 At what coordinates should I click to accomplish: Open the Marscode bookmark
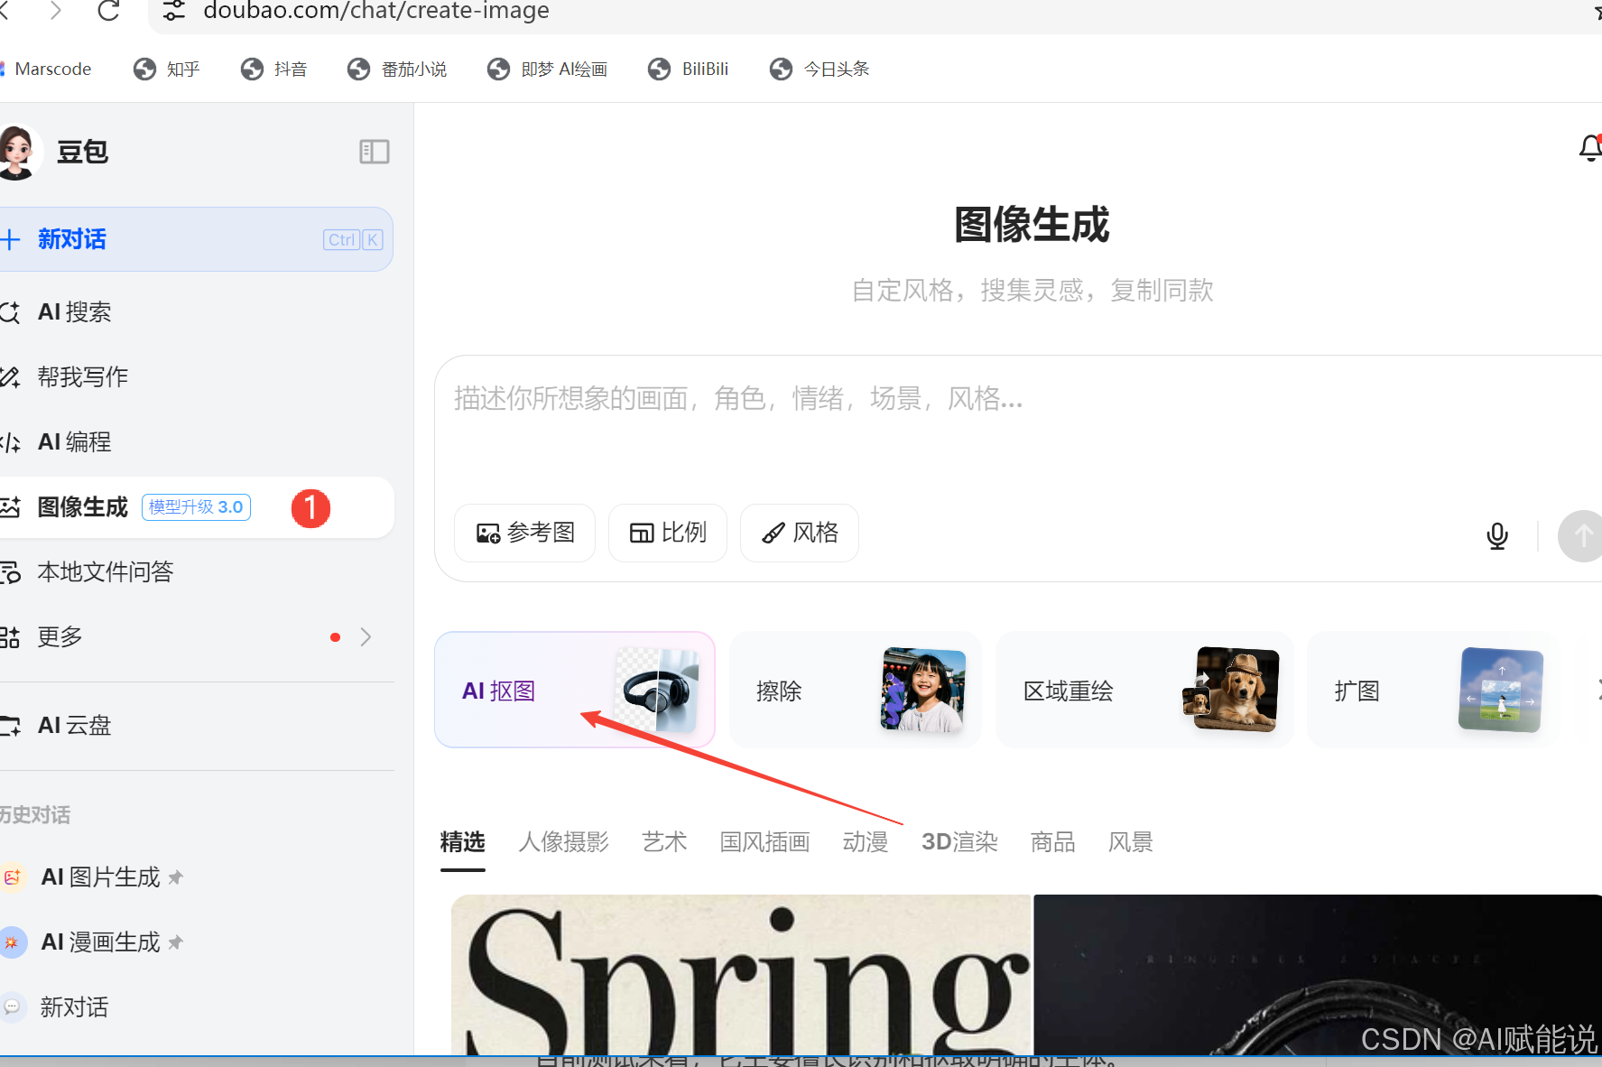coord(47,69)
